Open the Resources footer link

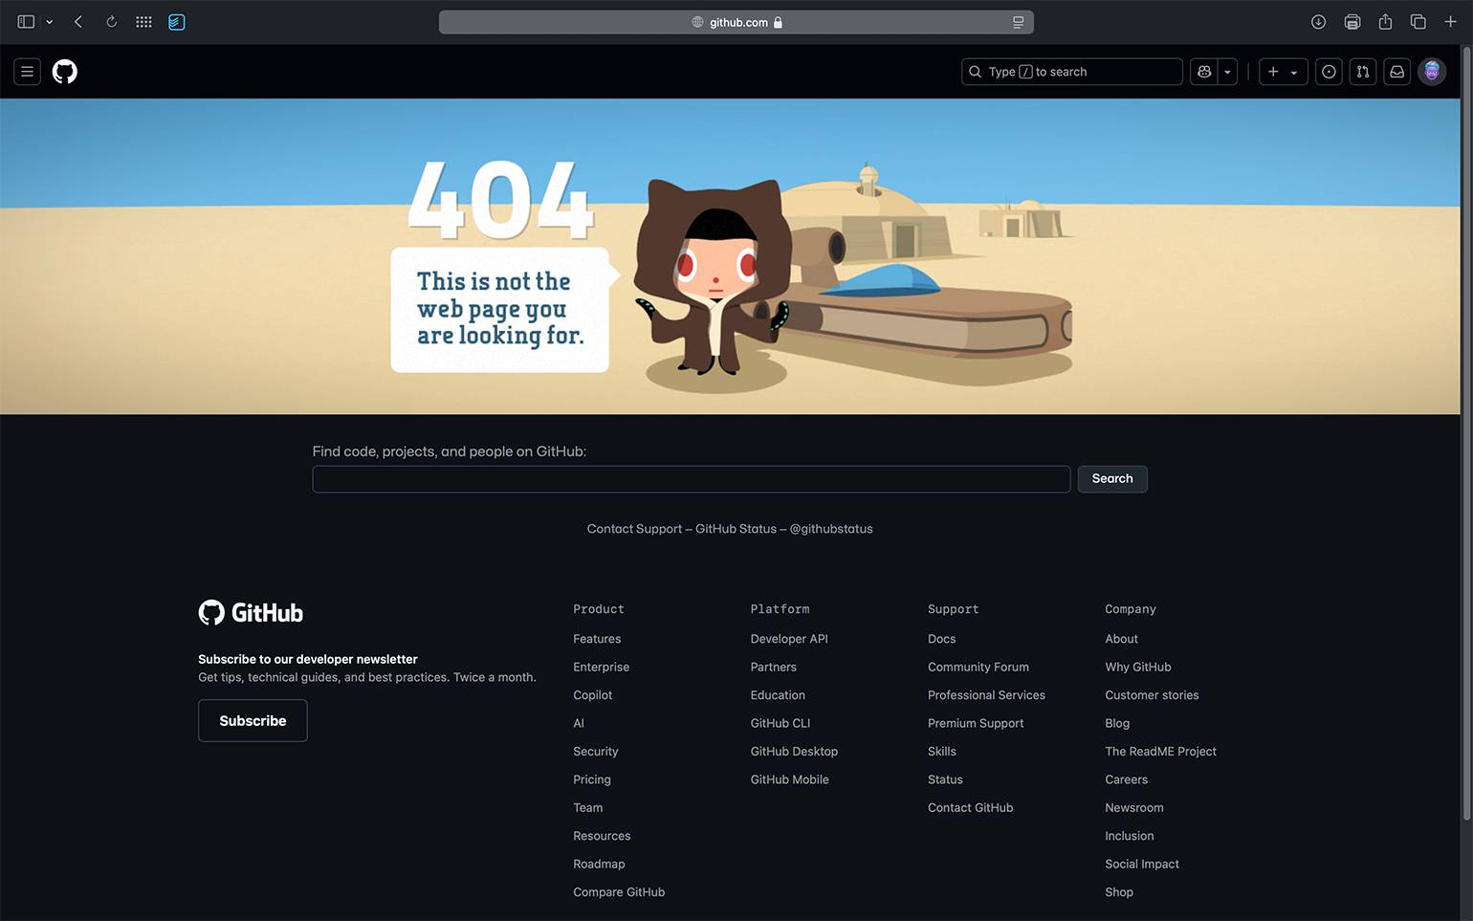602,836
